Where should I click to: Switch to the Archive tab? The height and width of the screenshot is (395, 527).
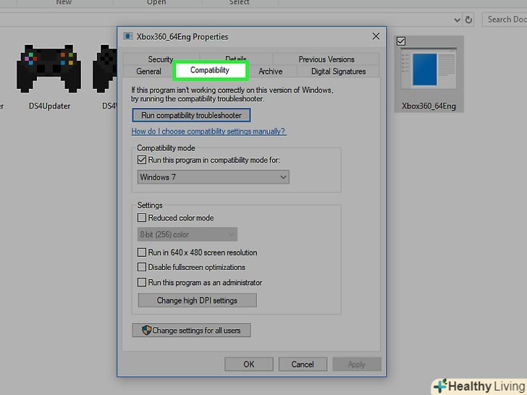pos(271,72)
